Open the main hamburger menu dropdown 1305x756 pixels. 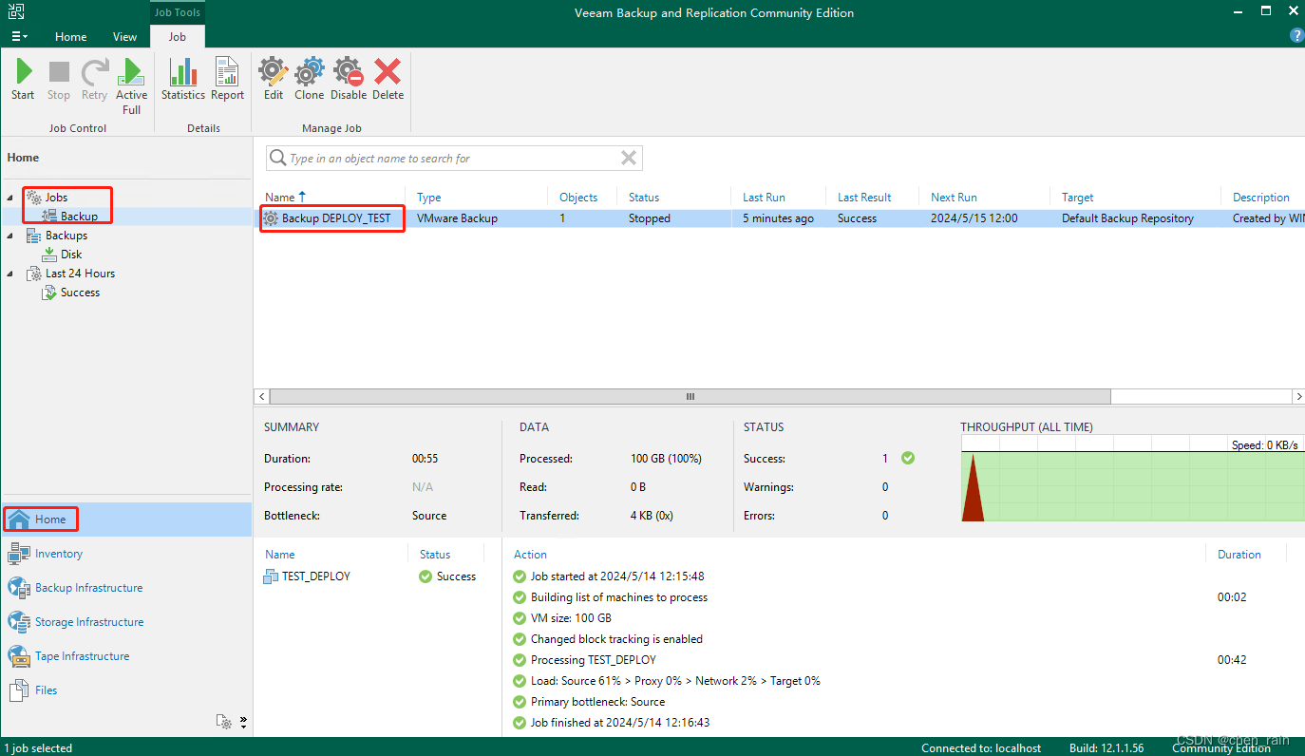[x=19, y=36]
